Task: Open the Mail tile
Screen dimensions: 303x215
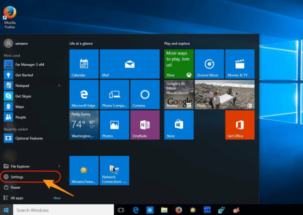Action: coord(130,64)
